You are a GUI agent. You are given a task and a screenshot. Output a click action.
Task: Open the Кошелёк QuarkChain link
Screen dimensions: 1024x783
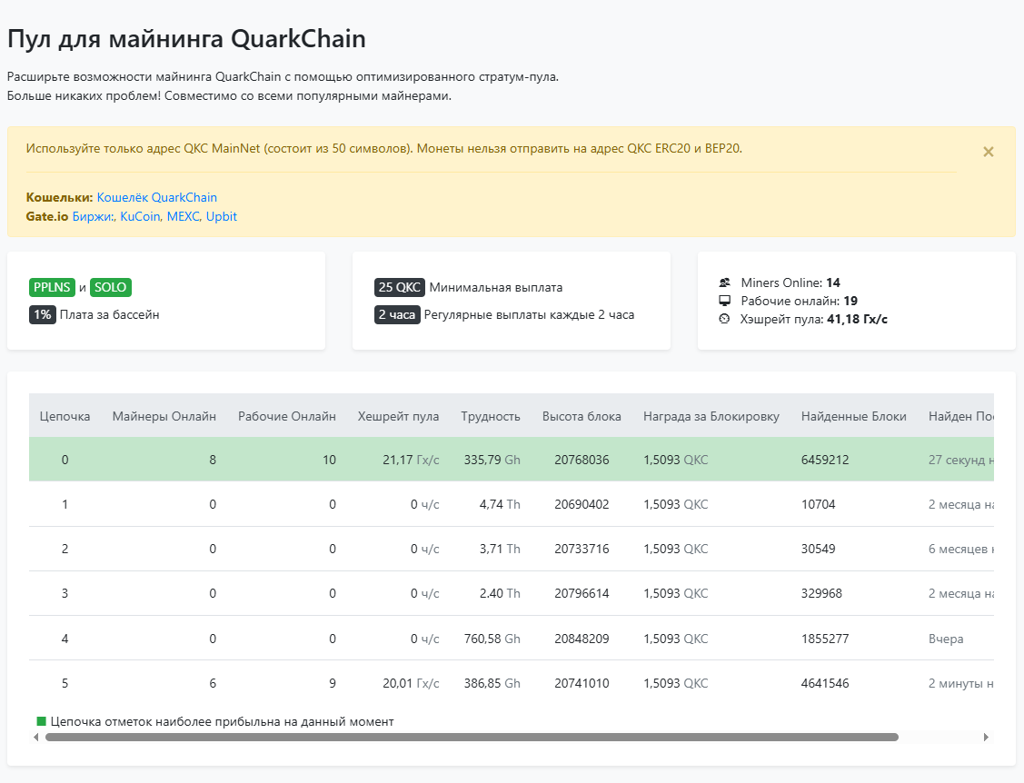(157, 197)
